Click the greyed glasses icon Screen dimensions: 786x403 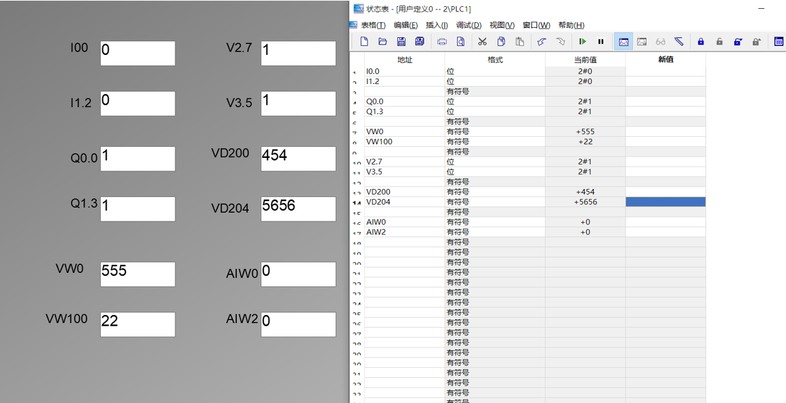(x=661, y=41)
